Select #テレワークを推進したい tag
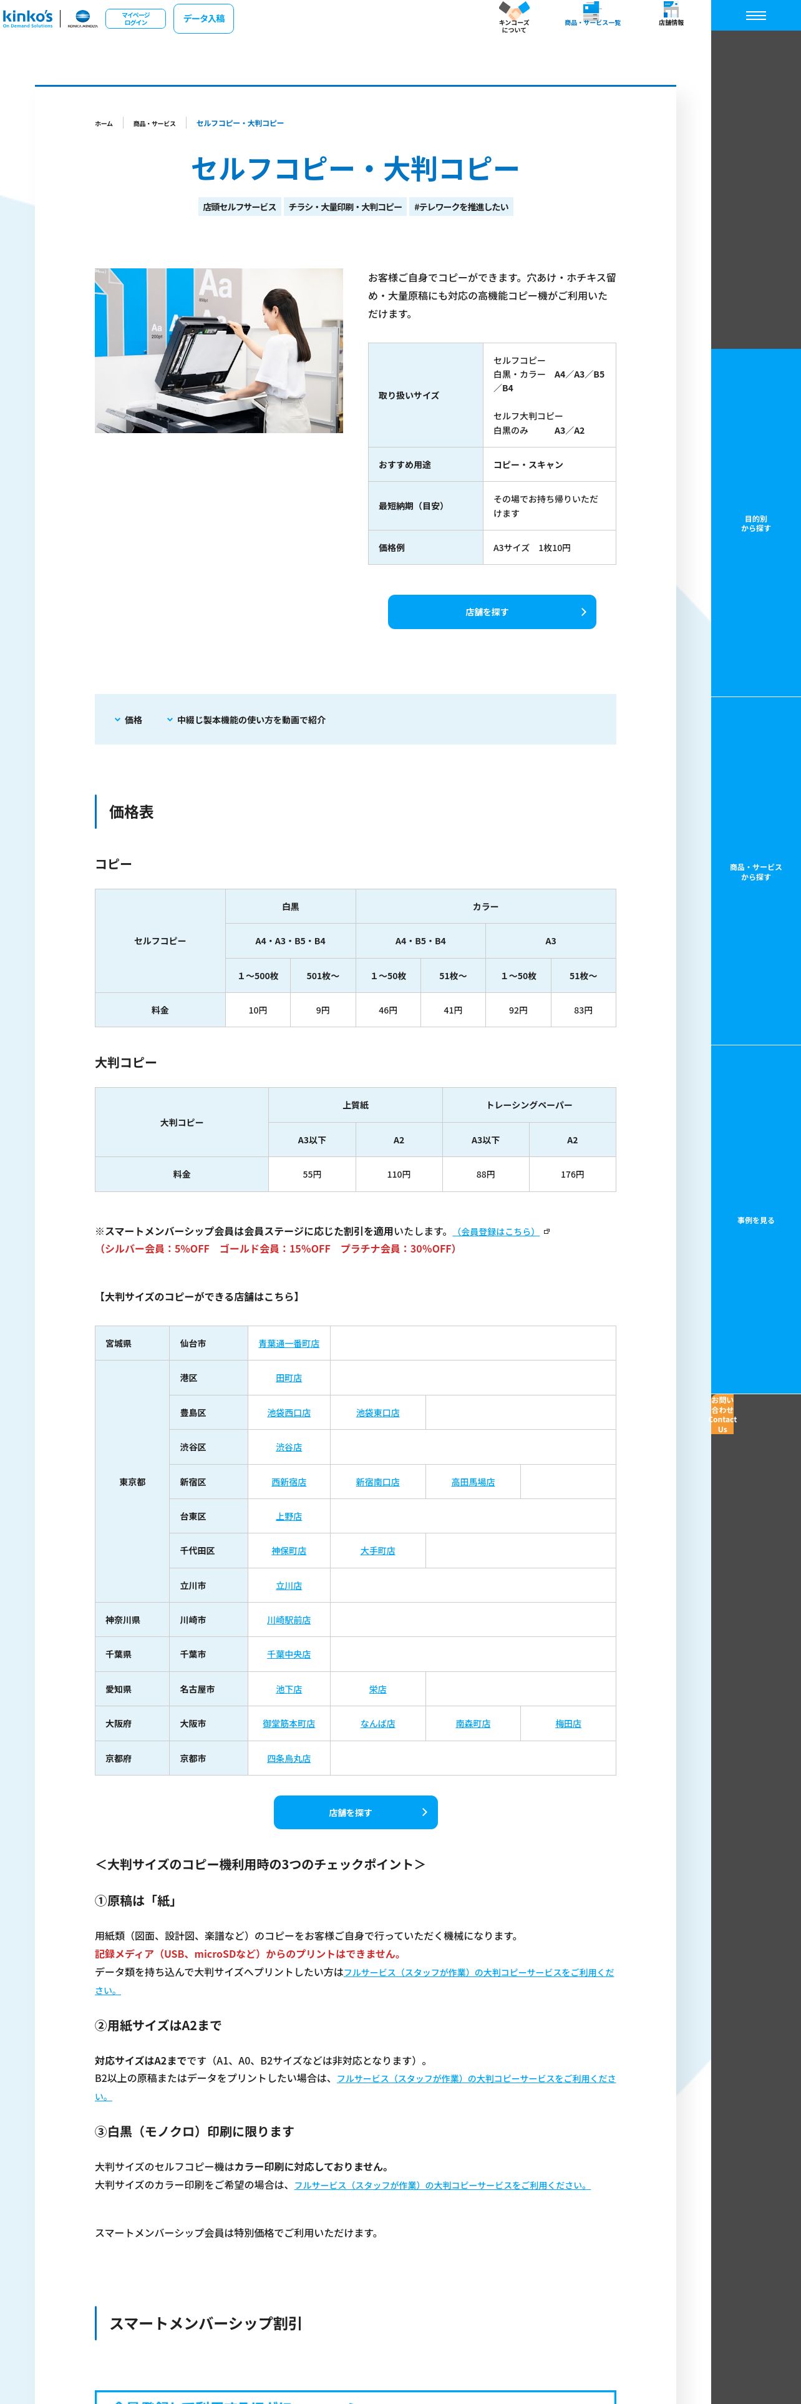The image size is (801, 2404). pyautogui.click(x=462, y=207)
